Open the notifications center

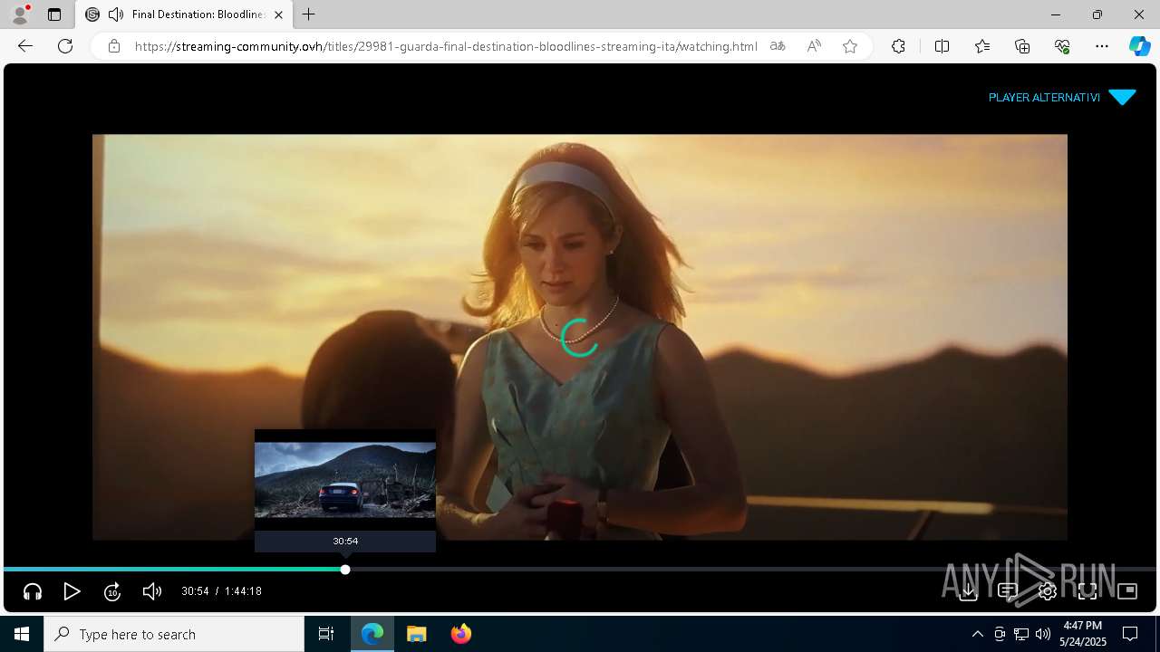point(1130,634)
